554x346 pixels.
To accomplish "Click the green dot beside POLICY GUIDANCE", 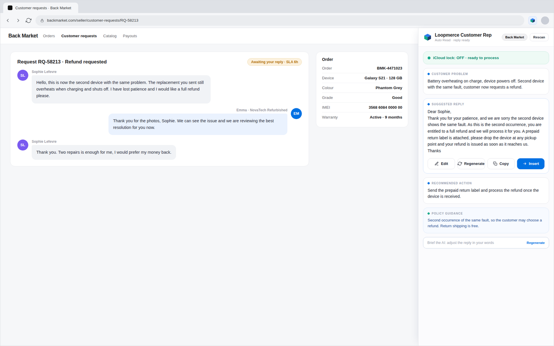I will [429, 213].
